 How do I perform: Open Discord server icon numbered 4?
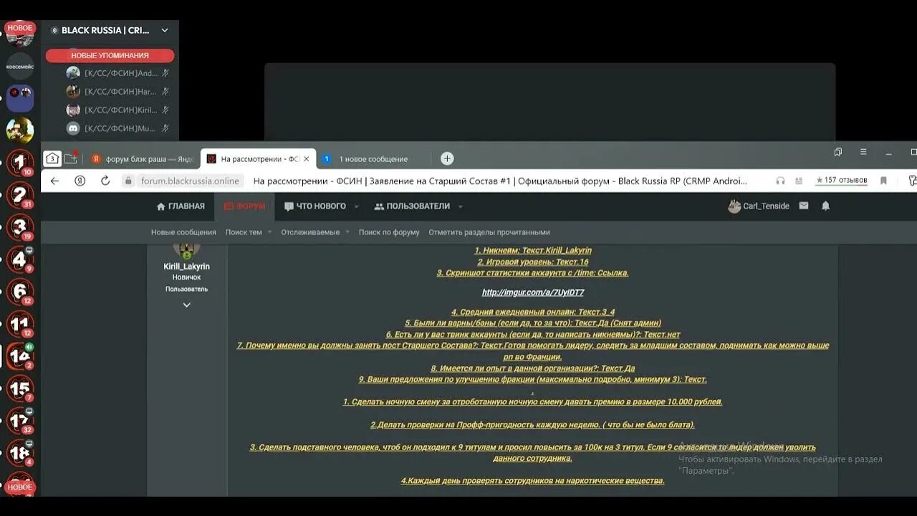pos(20,259)
